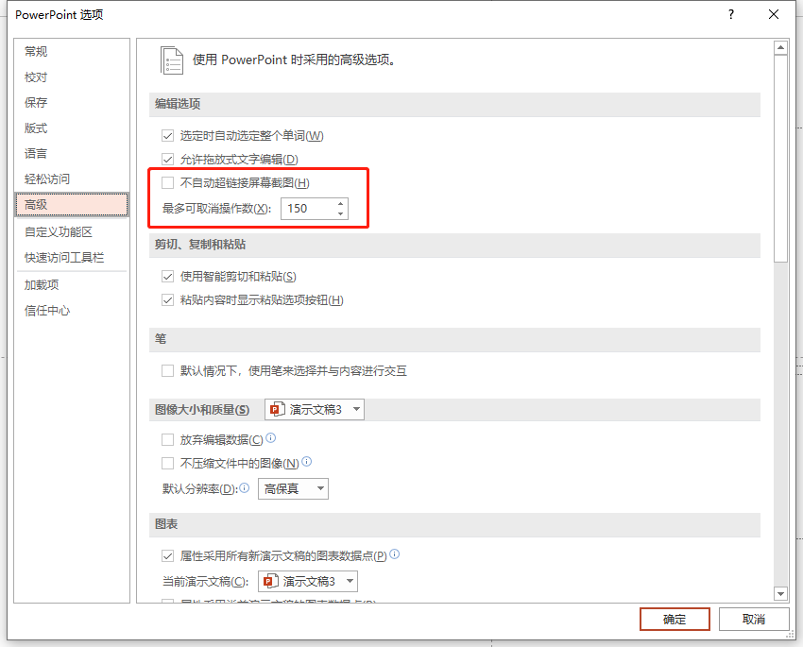Click info icon next to 放弃编辑数据

(x=271, y=437)
